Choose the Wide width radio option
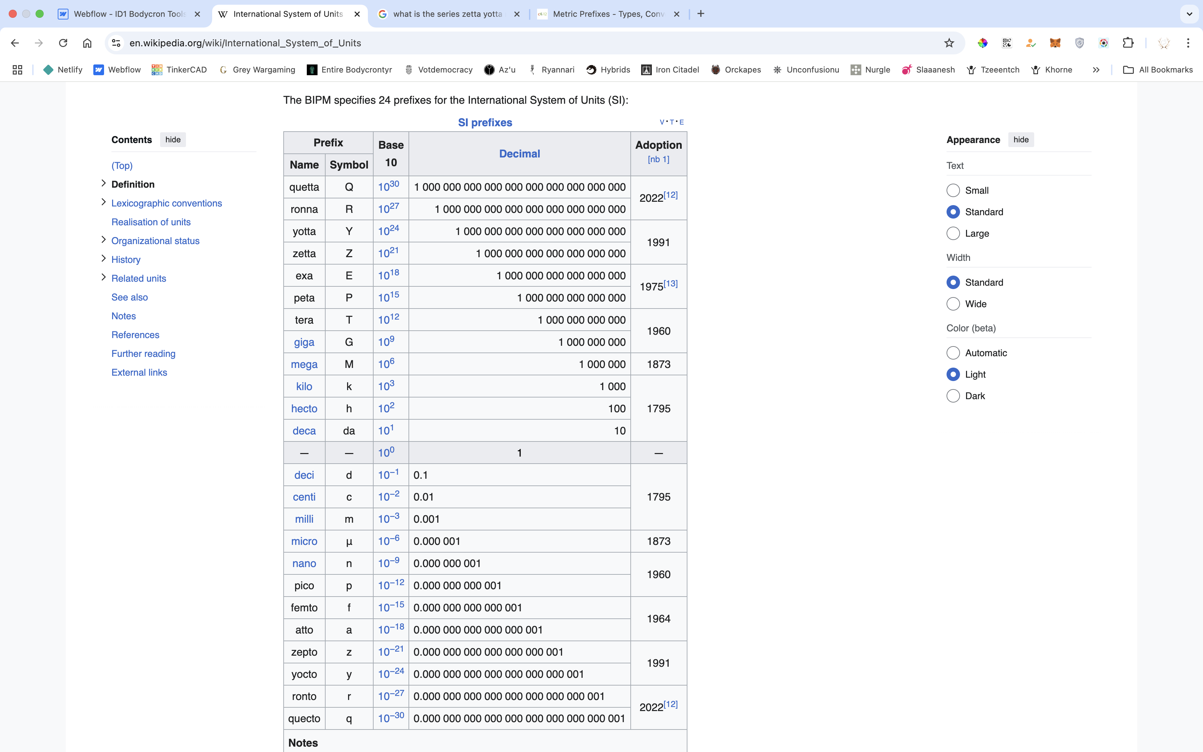 click(953, 304)
